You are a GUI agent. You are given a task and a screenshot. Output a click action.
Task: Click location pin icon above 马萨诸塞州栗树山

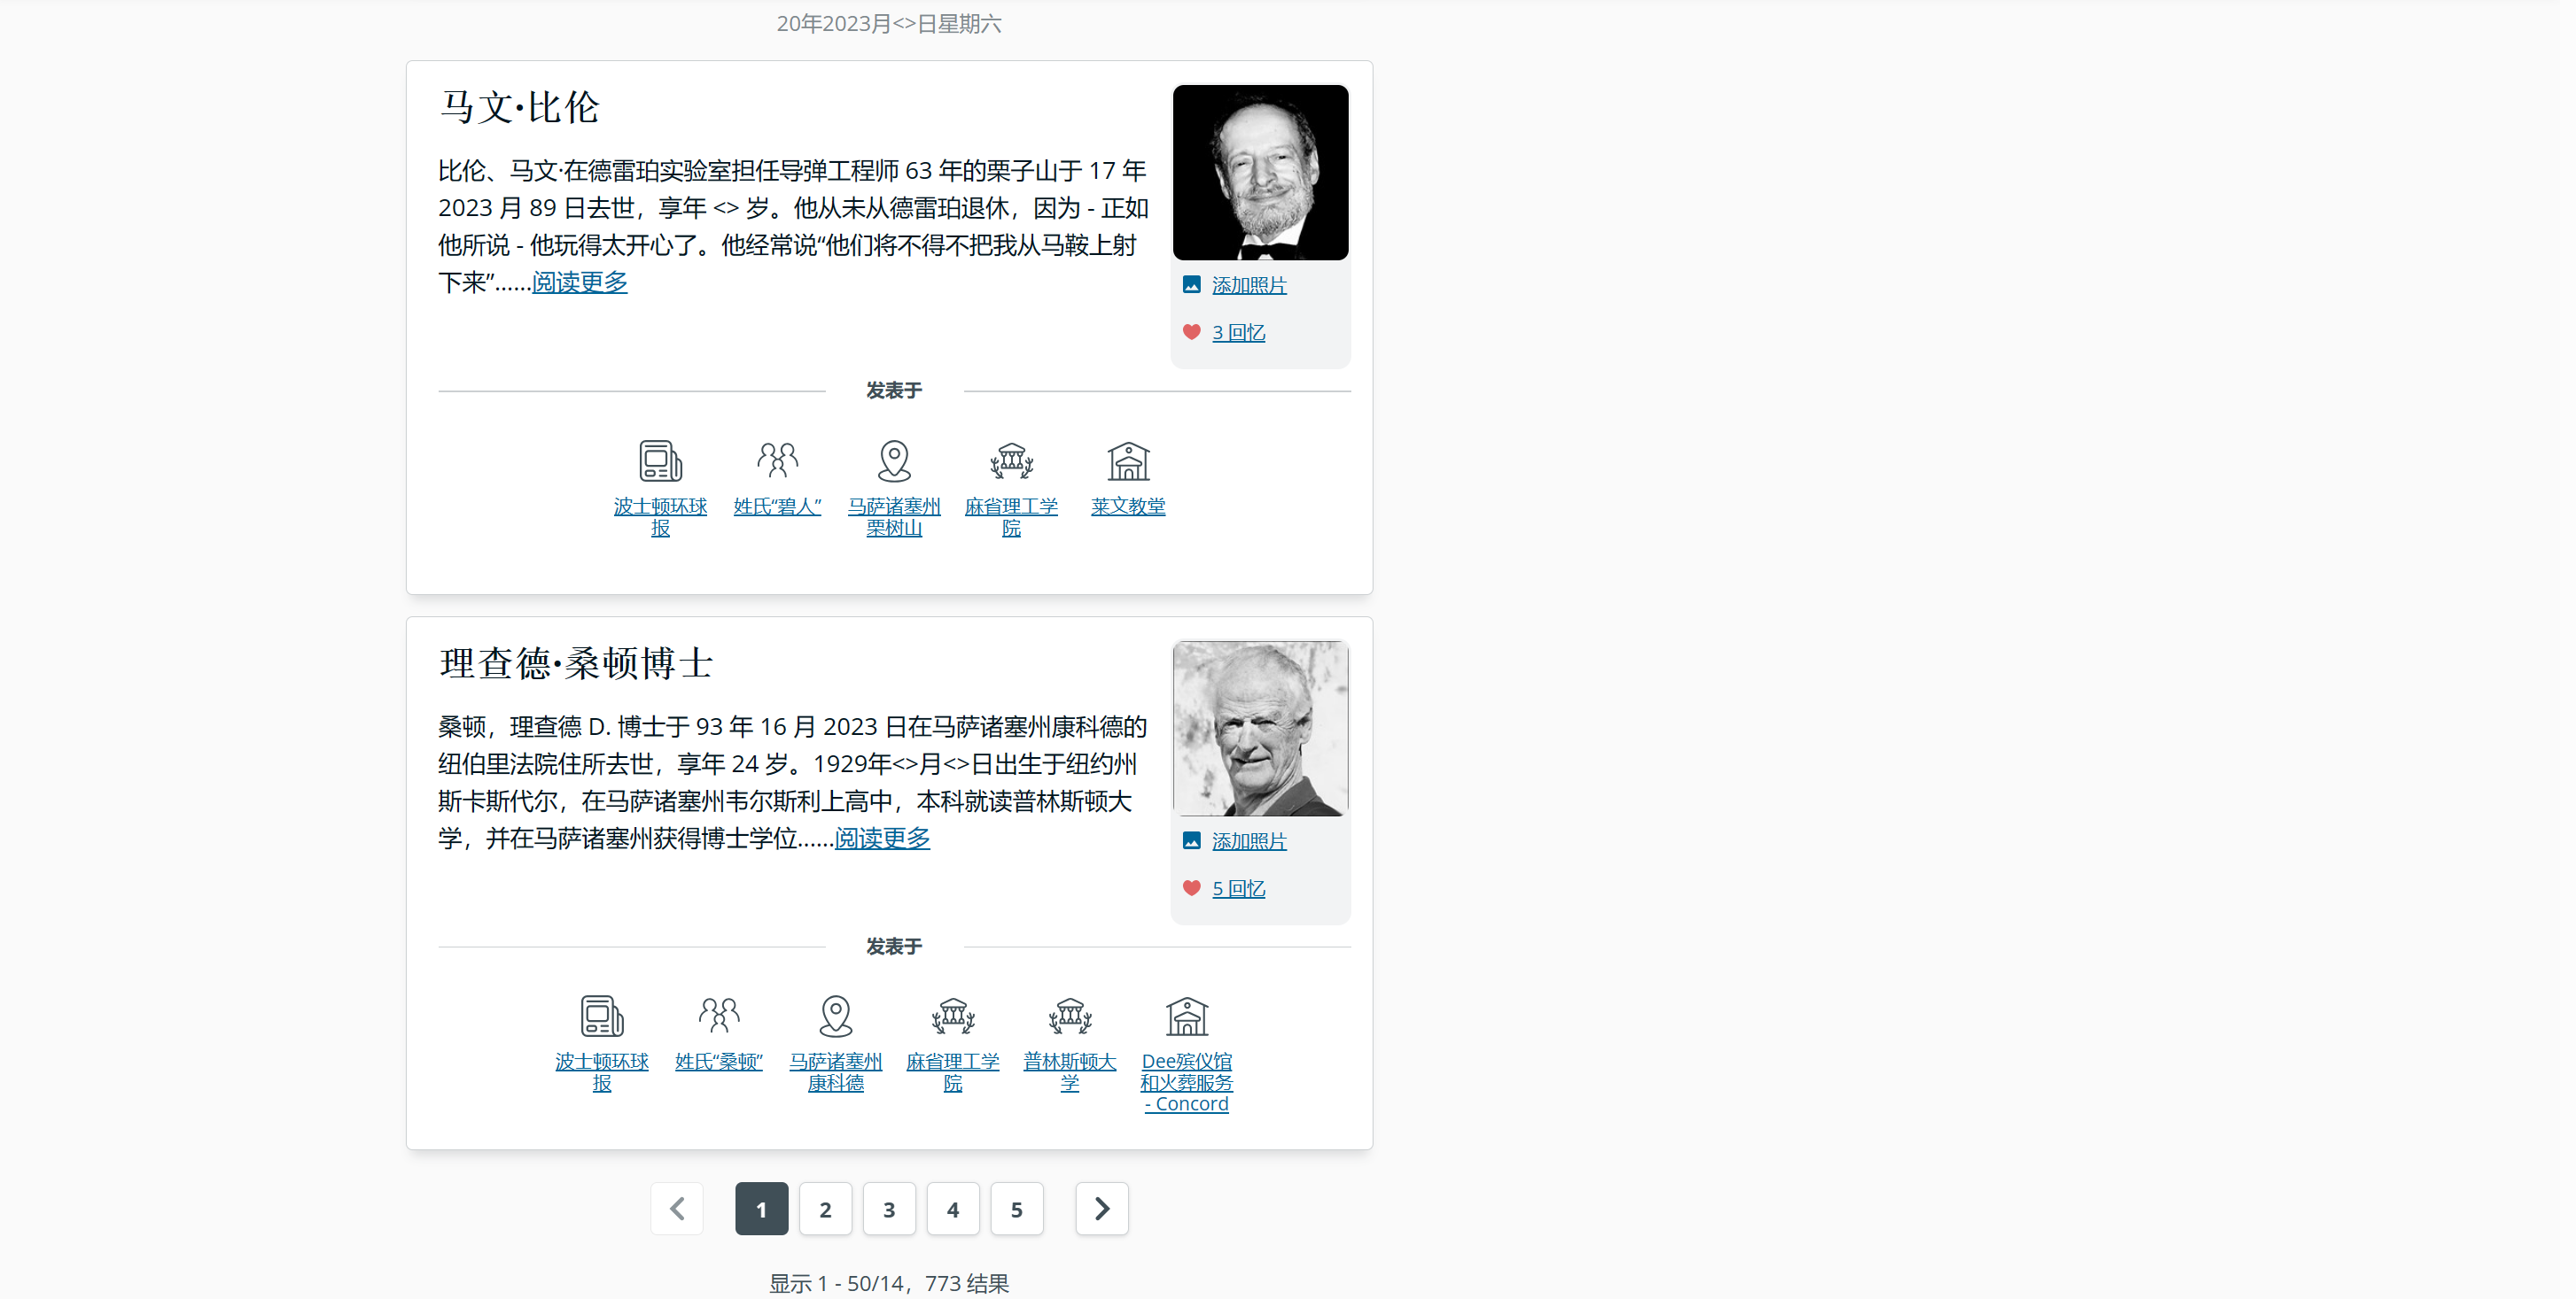(894, 460)
